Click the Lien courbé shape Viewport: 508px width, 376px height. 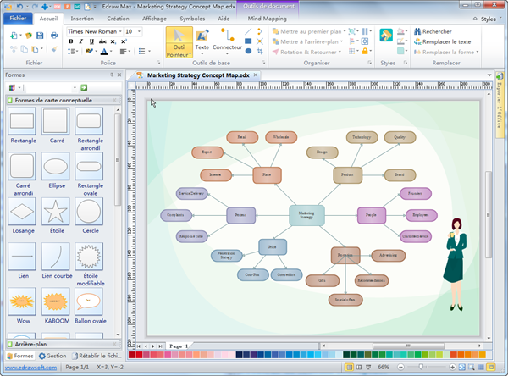tap(55, 256)
